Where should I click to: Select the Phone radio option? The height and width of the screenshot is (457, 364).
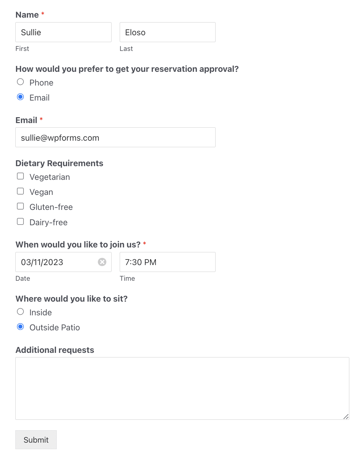click(21, 82)
